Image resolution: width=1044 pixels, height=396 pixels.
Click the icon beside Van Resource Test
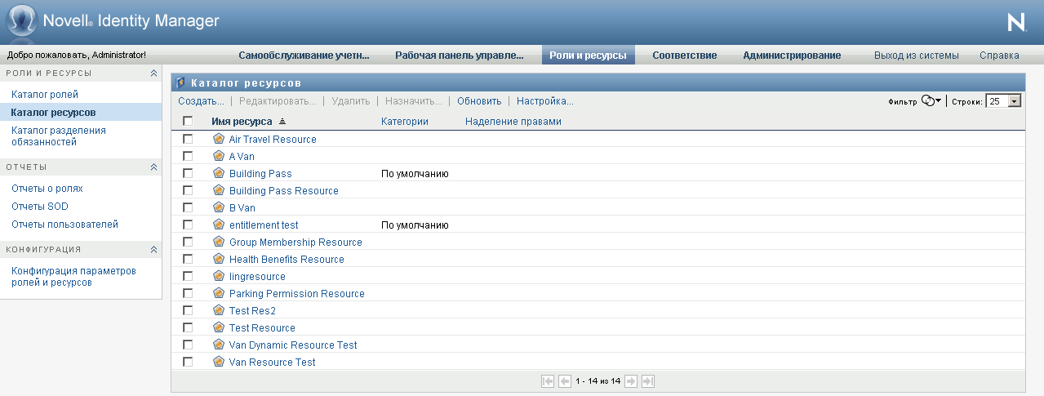pos(218,362)
